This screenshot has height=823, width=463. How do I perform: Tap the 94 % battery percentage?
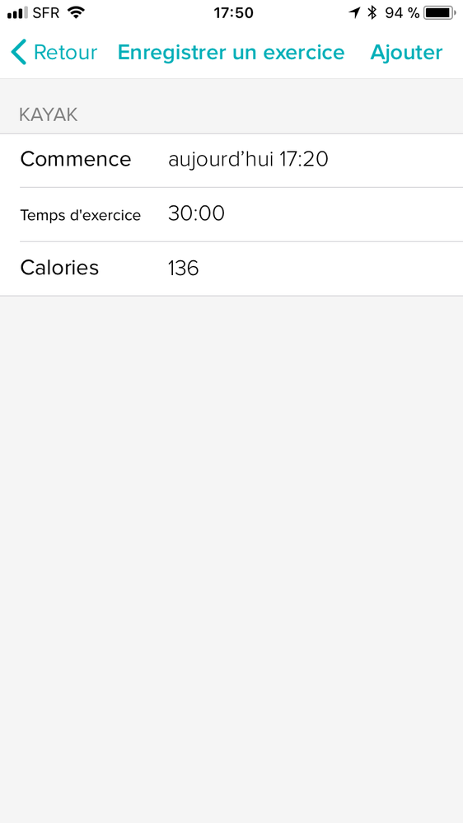click(402, 12)
